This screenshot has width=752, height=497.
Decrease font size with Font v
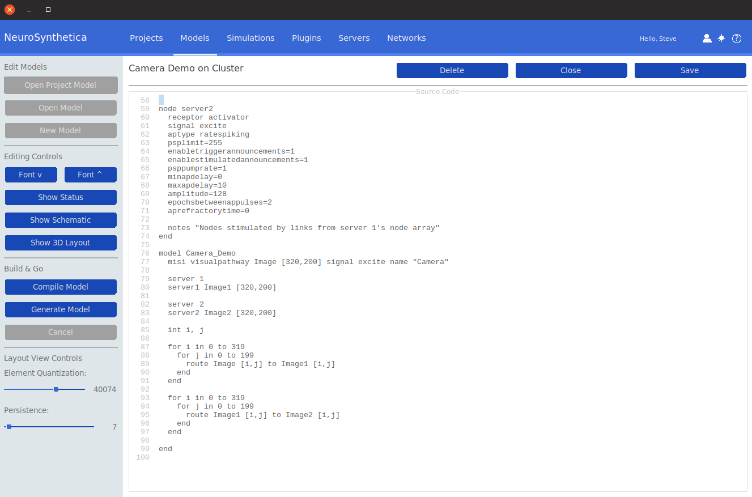(31, 175)
